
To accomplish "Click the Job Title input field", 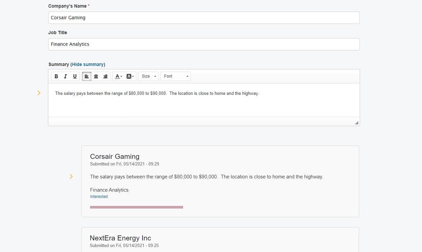I will coord(204,44).
